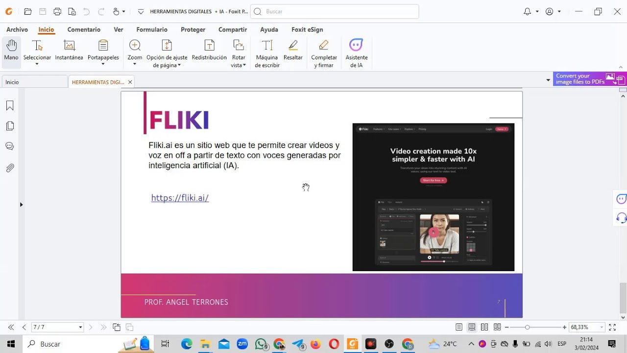Adjust the zoom slider in status bar

(x=527, y=327)
